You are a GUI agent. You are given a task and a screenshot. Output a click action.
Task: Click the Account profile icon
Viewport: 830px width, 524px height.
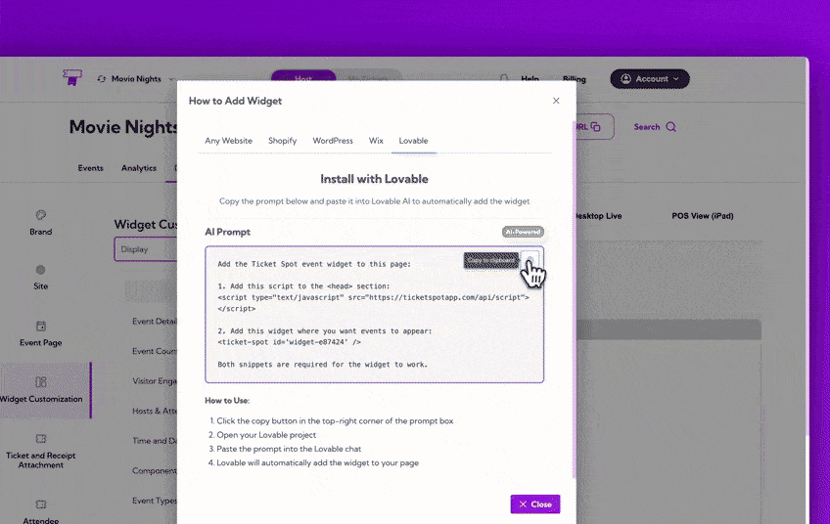[x=625, y=79]
